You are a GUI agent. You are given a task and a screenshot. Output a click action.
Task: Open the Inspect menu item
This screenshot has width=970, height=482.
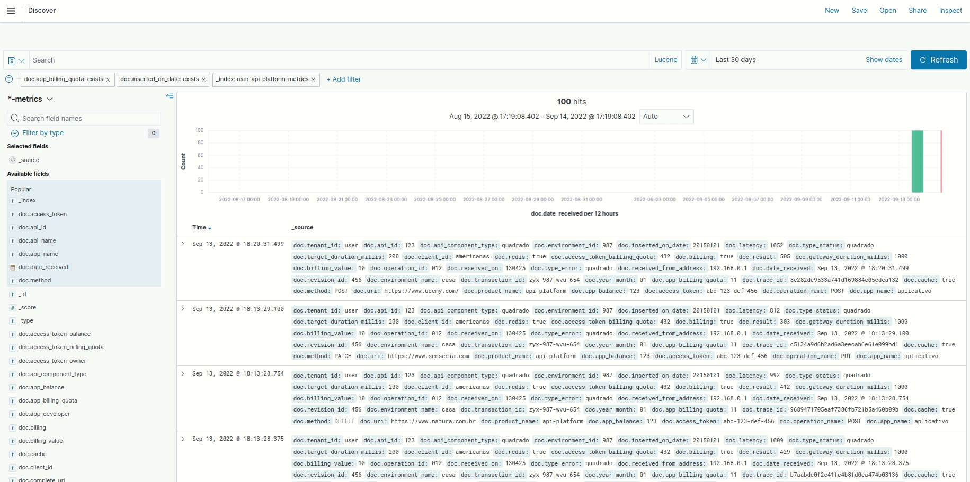[951, 10]
